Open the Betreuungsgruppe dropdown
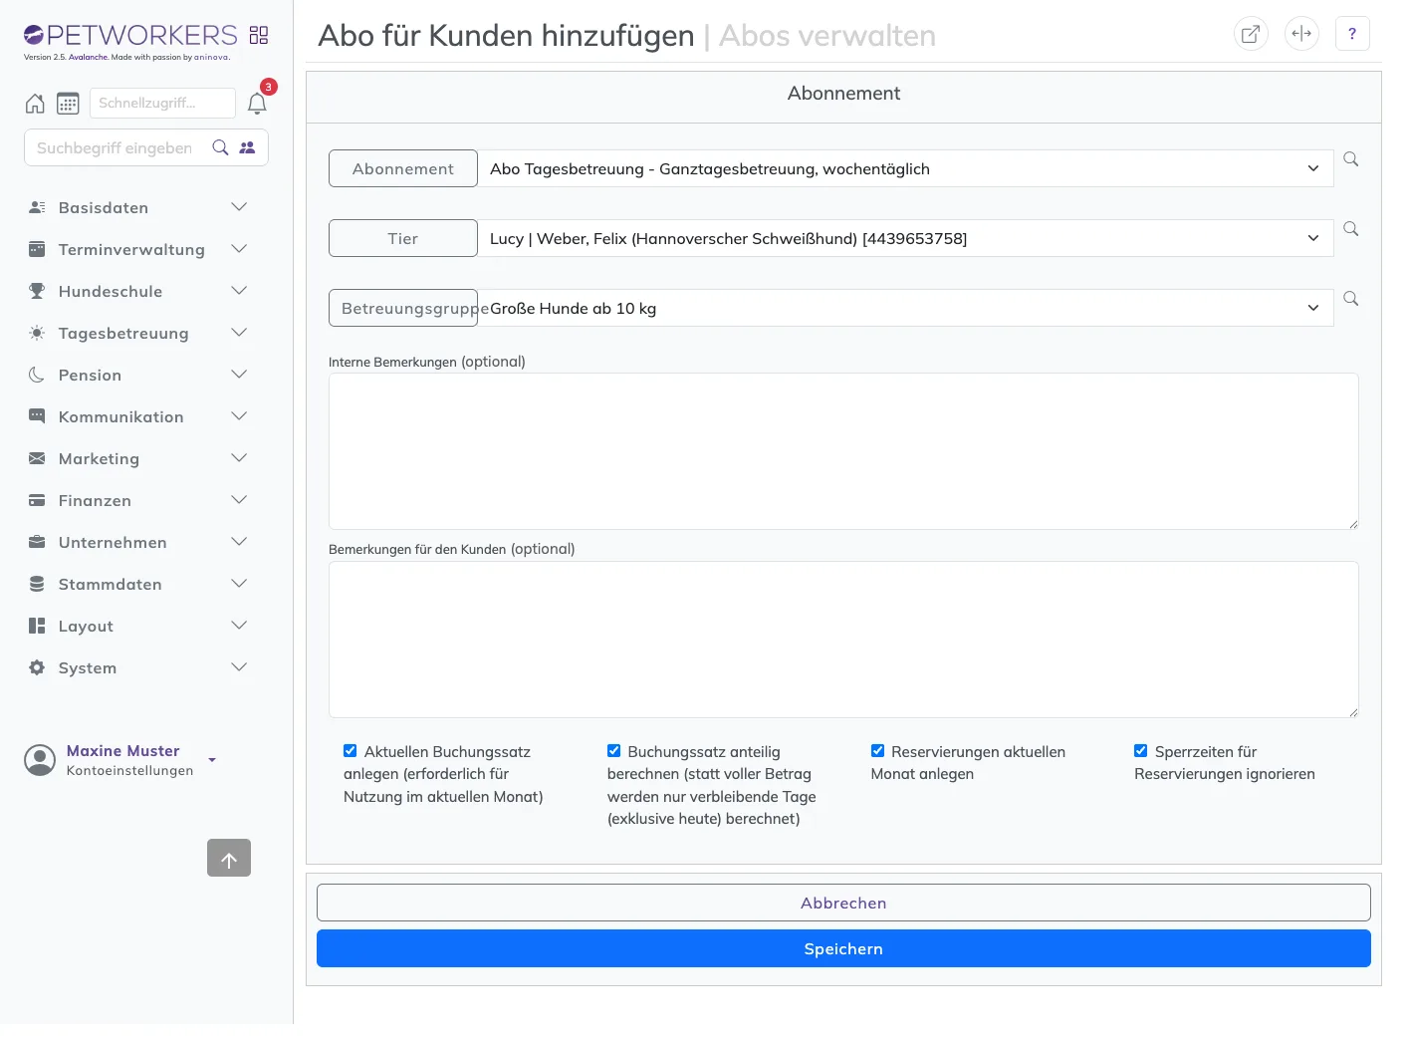The image size is (1410, 1040). click(905, 308)
